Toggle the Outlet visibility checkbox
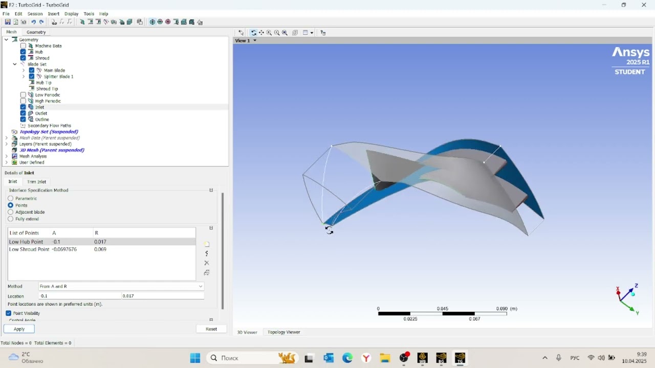Screen dimensions: 655x368 [23, 113]
